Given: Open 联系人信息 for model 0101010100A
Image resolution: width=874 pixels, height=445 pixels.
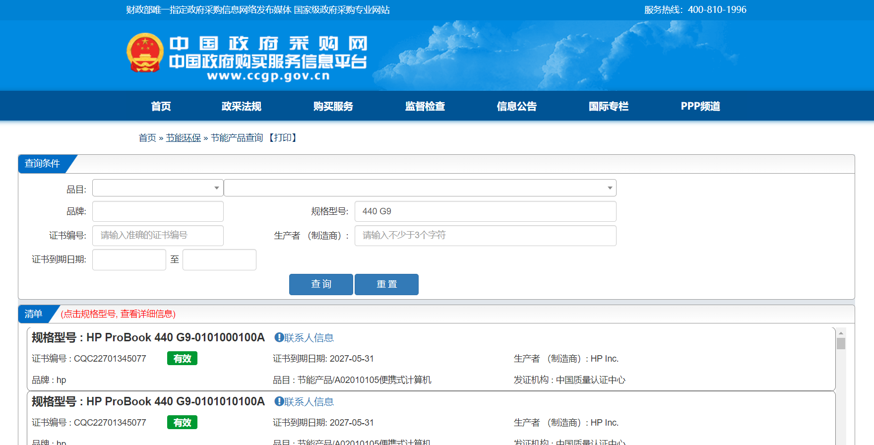Looking at the screenshot, I should pyautogui.click(x=309, y=402).
